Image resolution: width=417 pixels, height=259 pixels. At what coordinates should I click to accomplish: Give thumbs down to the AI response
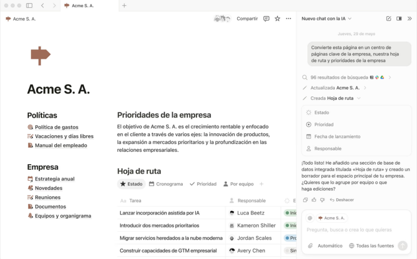coord(322,200)
